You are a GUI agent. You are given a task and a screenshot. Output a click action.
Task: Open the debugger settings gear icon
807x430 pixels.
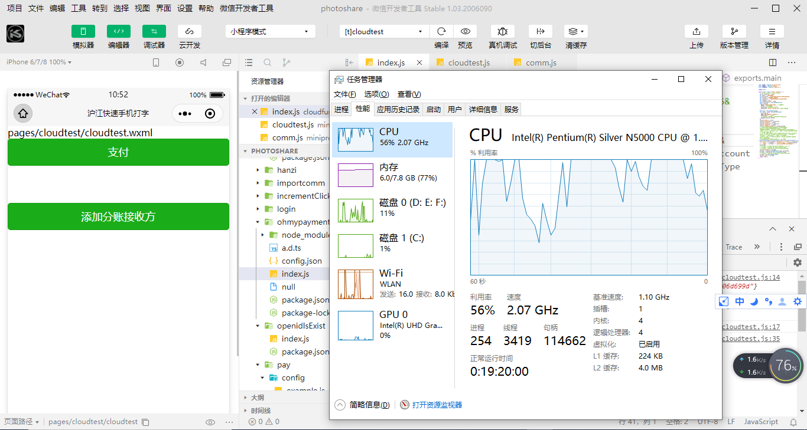tap(798, 262)
